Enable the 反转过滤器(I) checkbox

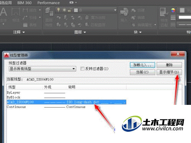82,69
